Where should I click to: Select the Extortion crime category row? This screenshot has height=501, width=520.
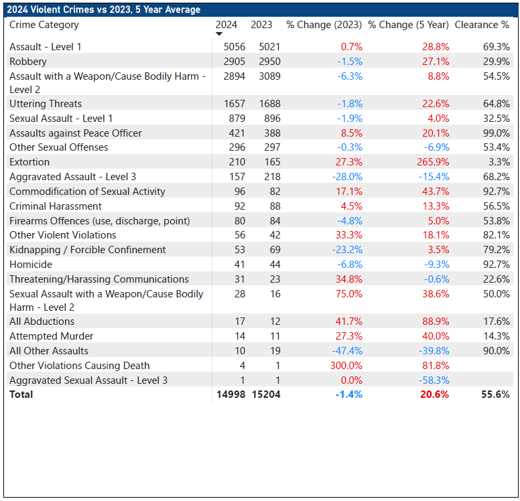pyautogui.click(x=29, y=162)
